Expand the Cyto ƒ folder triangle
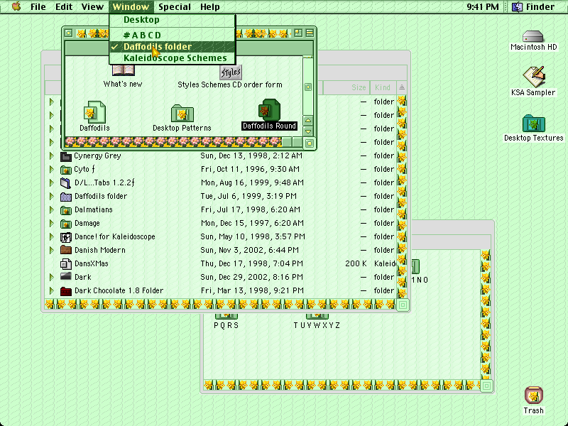Image resolution: width=568 pixels, height=426 pixels. point(52,170)
